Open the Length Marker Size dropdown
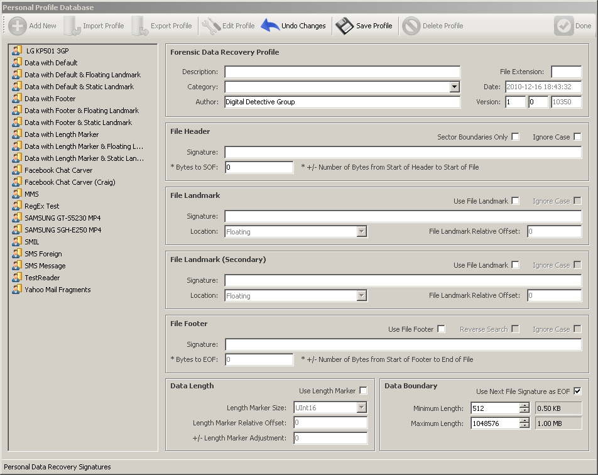The height and width of the screenshot is (475, 598). (362, 408)
